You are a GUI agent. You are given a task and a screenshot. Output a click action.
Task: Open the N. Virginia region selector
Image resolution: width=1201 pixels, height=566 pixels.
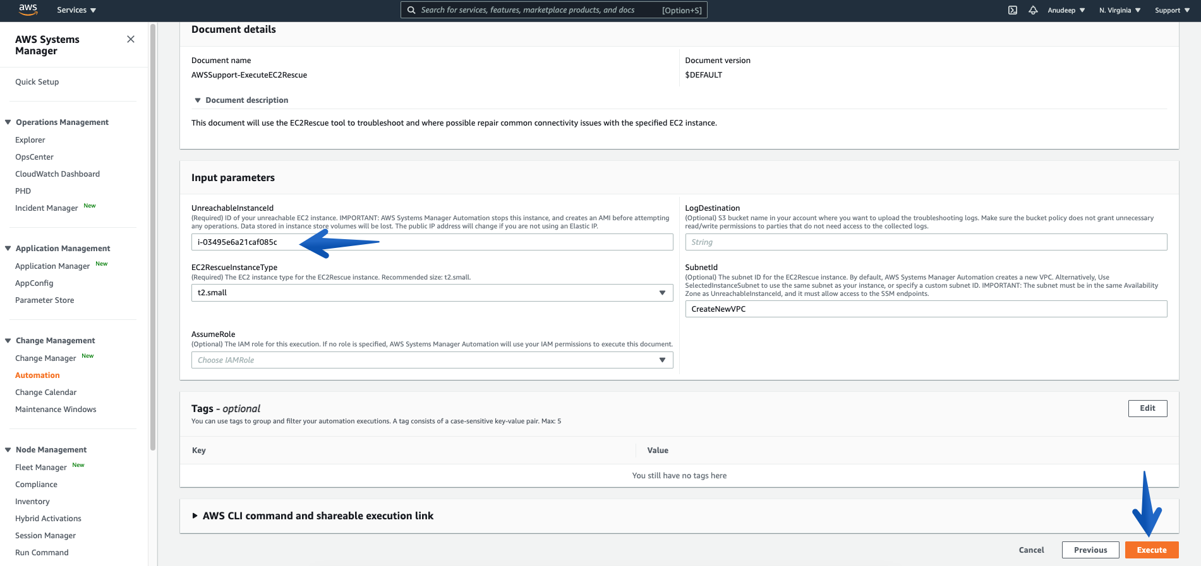pos(1120,10)
